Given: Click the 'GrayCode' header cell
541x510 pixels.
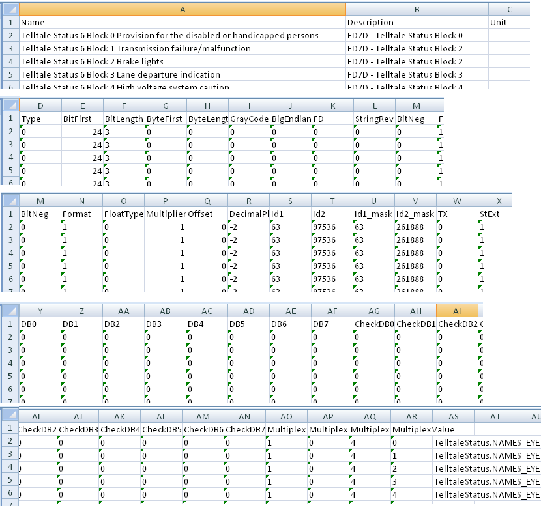Looking at the screenshot, I should pos(249,119).
